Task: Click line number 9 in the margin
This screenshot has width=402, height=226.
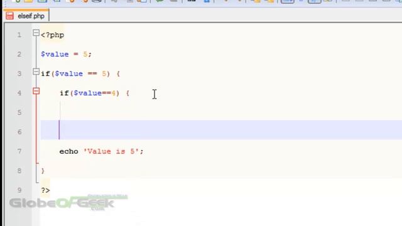Action: (19, 190)
